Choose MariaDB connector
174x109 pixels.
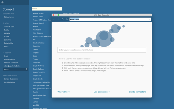coord(36,98)
